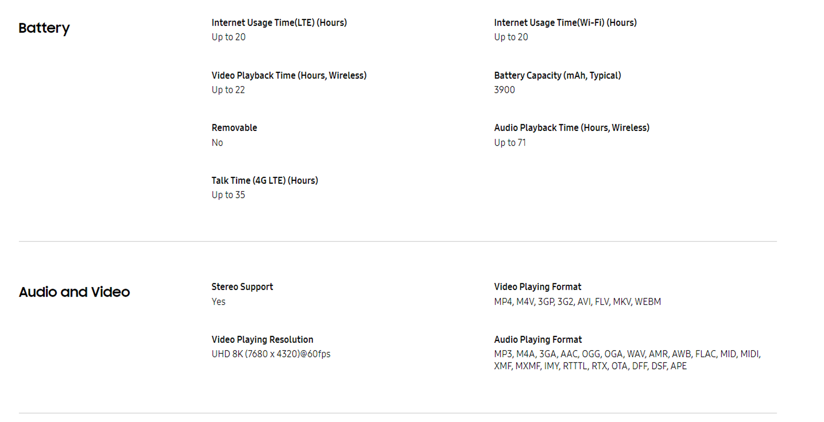Click Battery Capacity (mAh, Typical) label
This screenshot has height=422, width=824.
[558, 76]
